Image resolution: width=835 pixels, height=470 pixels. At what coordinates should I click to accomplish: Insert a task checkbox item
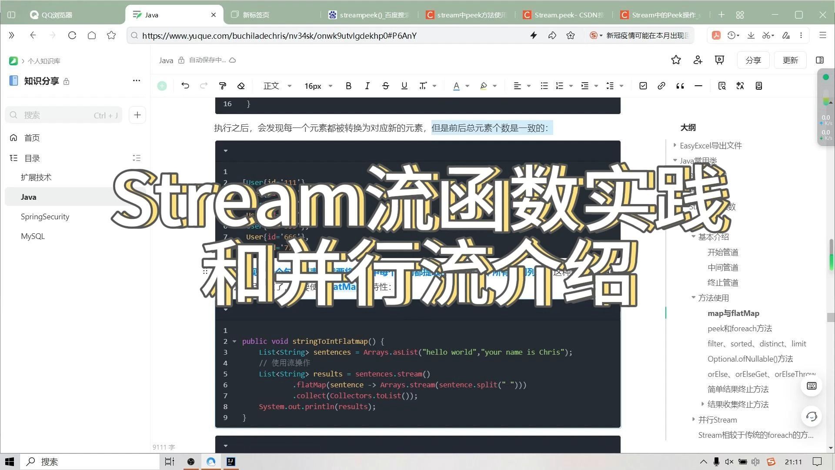643,86
